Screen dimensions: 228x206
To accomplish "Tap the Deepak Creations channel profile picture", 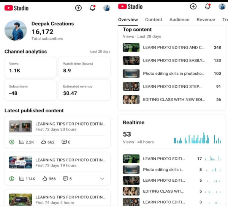I will (16, 30).
